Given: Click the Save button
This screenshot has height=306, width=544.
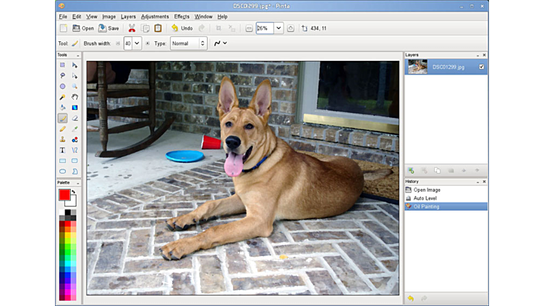Looking at the screenshot, I should pos(109,28).
